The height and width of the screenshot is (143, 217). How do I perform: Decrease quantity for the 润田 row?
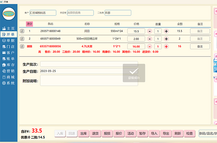pos(149,31)
